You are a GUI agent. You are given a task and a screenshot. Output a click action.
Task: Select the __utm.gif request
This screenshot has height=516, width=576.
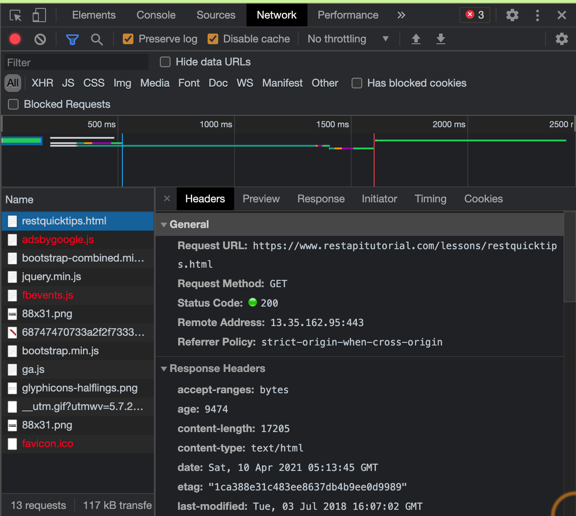pos(78,406)
